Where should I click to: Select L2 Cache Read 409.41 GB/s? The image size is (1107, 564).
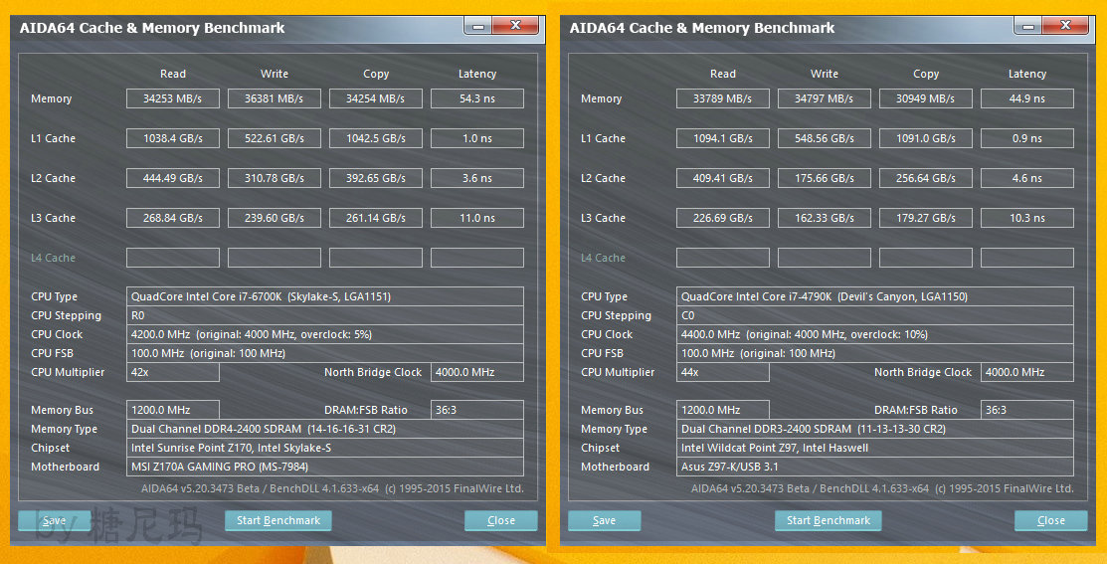point(723,178)
